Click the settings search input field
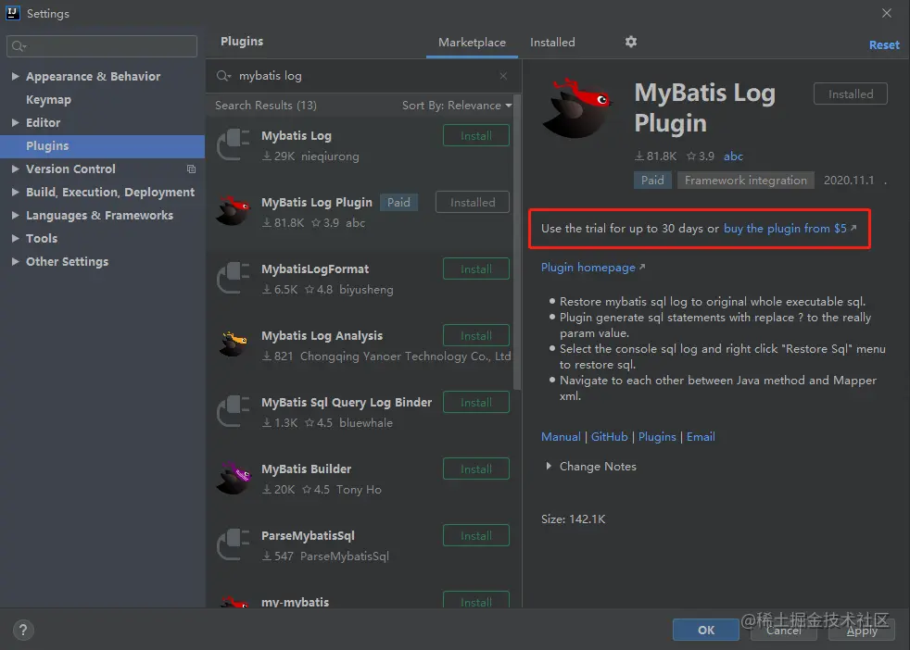The image size is (910, 650). point(102,46)
